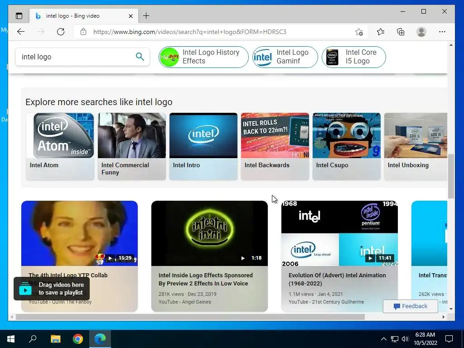Screen dimensions: 464x348
Task: Launch File Explorer from the taskbar
Action: coord(55,339)
